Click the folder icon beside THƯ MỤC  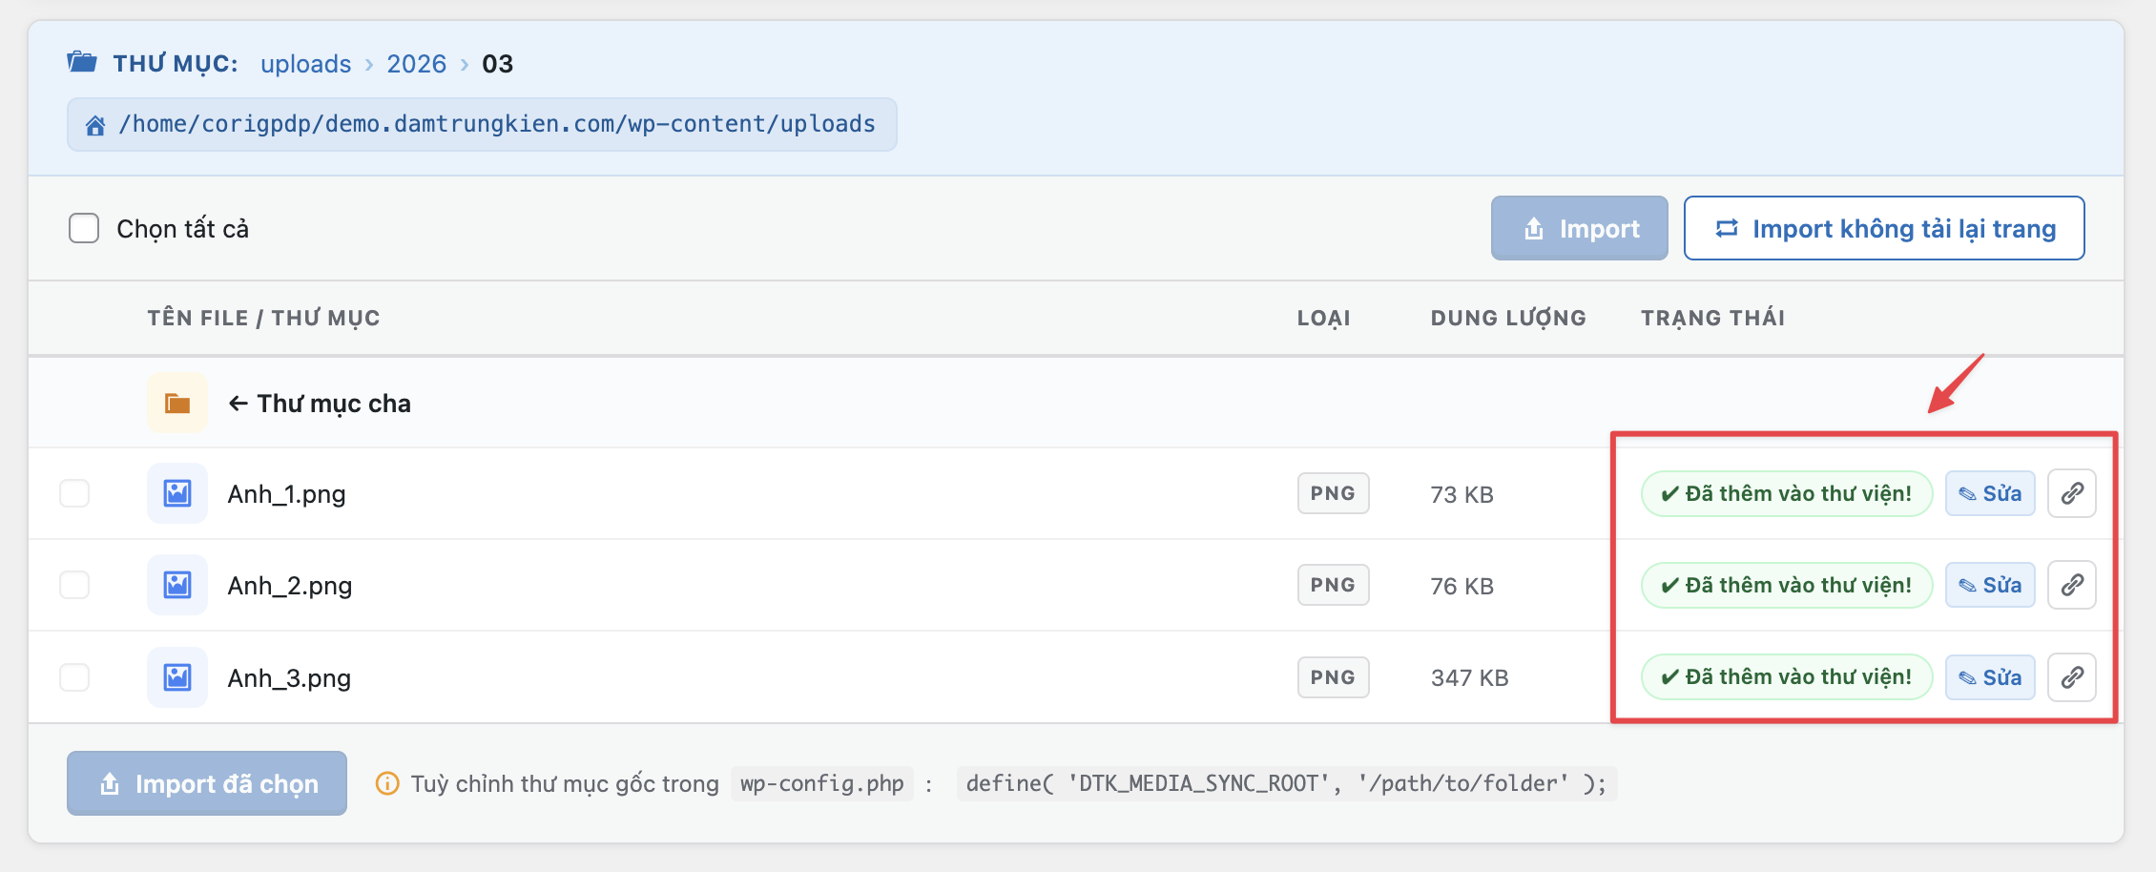[82, 61]
